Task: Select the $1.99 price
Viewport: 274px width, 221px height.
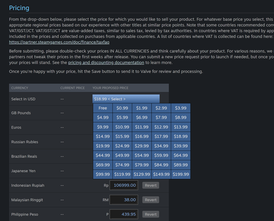Action: [142, 108]
